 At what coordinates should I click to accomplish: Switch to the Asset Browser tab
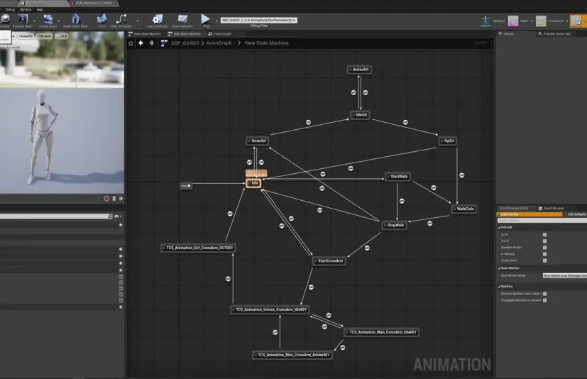(551, 208)
